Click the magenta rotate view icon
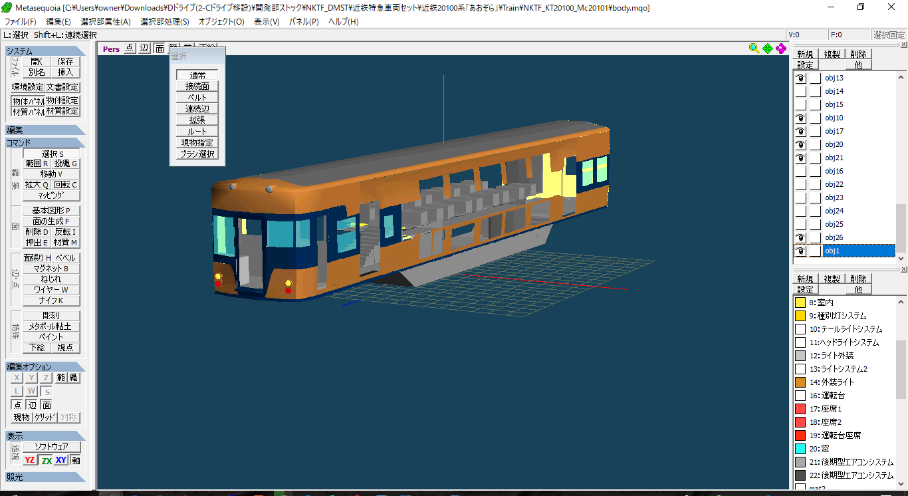Viewport: 908px width, 496px height. (x=781, y=48)
